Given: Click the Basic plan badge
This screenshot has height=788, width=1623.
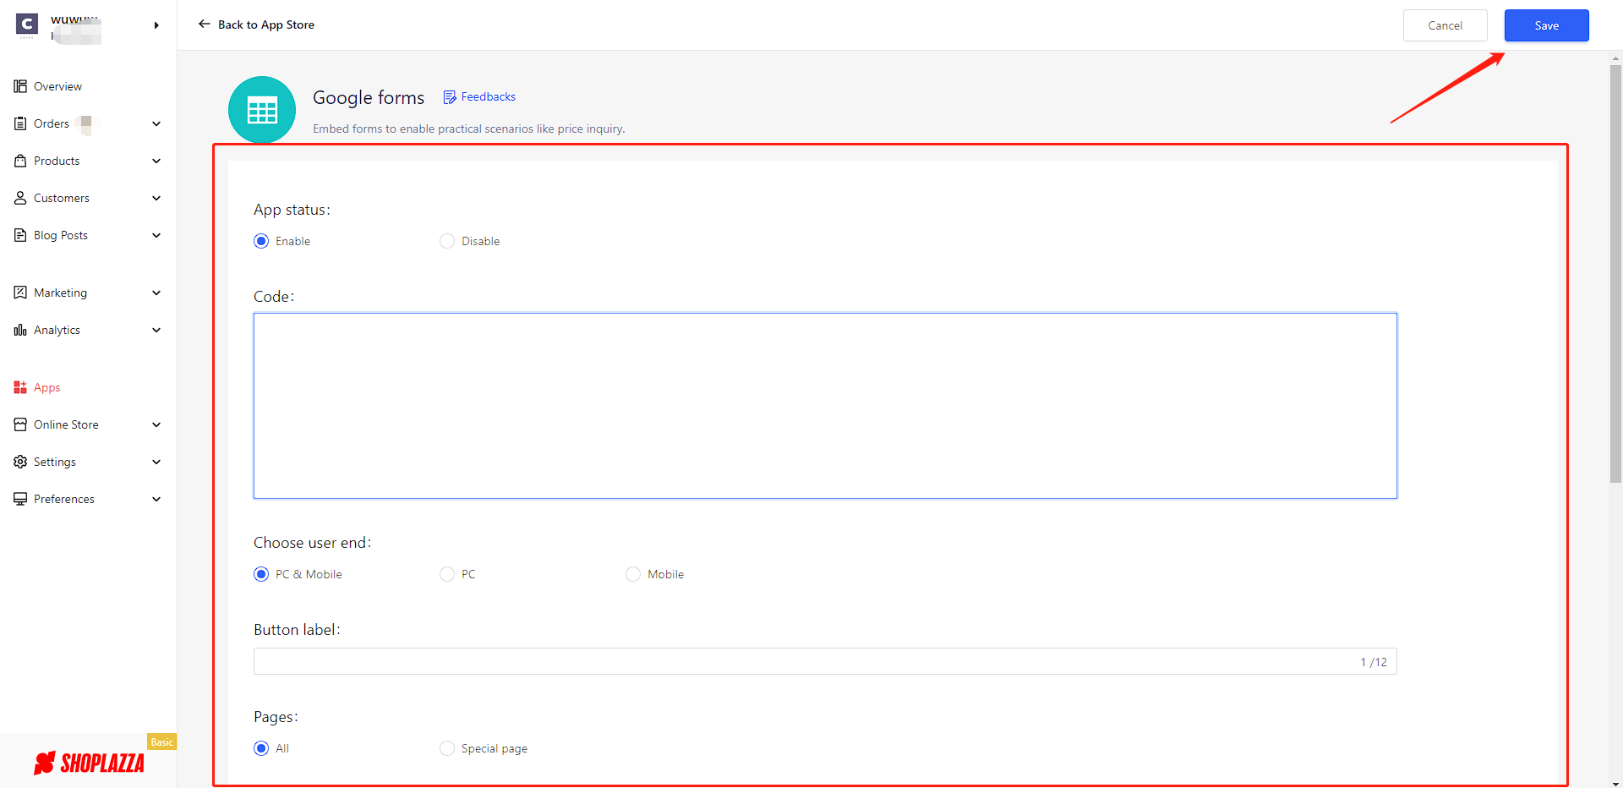Looking at the screenshot, I should coord(161,741).
